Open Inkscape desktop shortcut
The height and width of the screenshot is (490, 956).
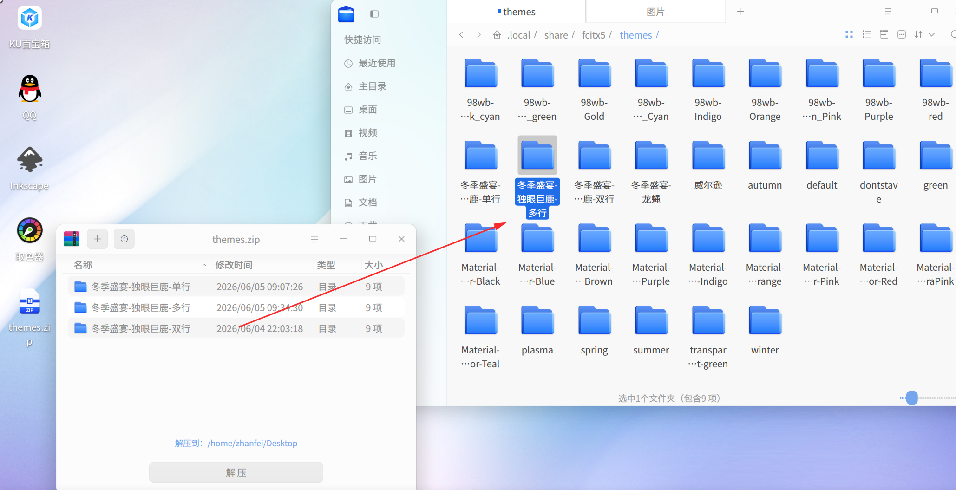29,168
